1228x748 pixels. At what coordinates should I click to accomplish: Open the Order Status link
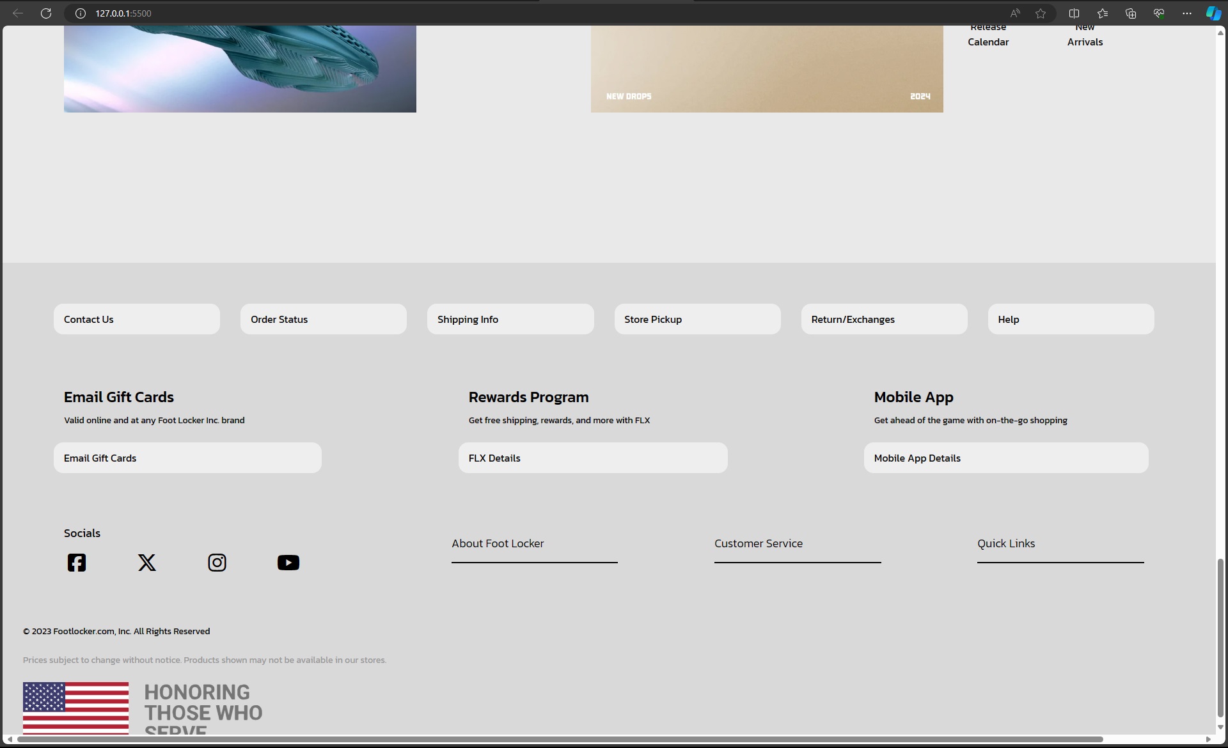pos(324,319)
